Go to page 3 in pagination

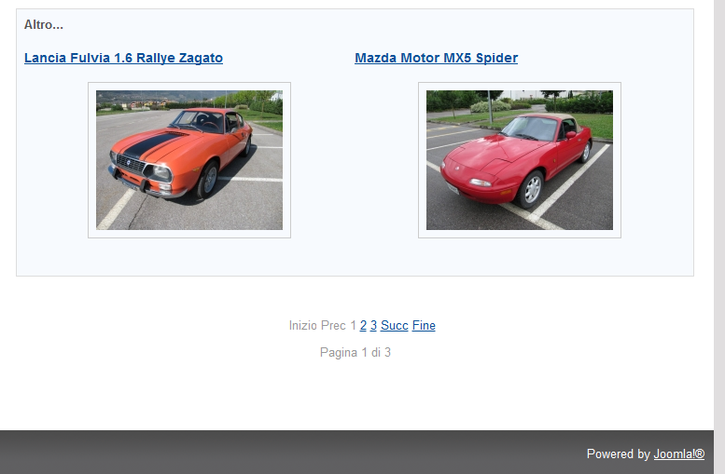point(373,325)
